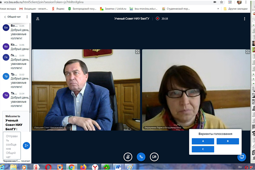255x170 pixels.
Task: Send the chat message arrow button
Action: pyautogui.click(x=26, y=145)
